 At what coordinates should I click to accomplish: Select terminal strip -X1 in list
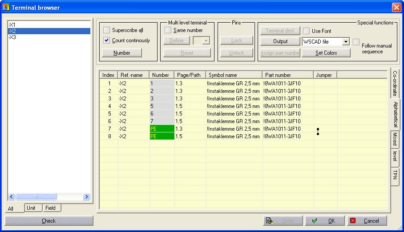click(x=49, y=25)
